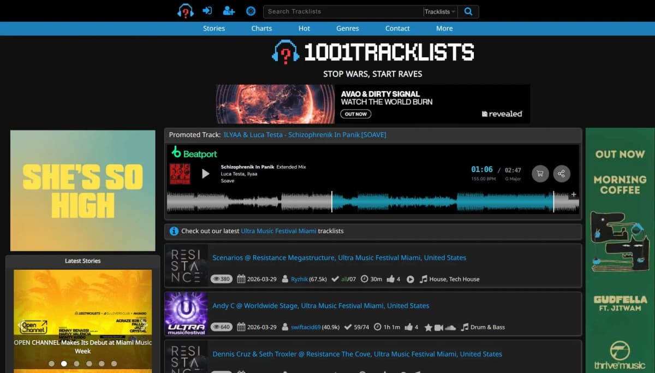Click the user icon beside swiftacid69
Viewport: 655px width, 373px height.
285,327
